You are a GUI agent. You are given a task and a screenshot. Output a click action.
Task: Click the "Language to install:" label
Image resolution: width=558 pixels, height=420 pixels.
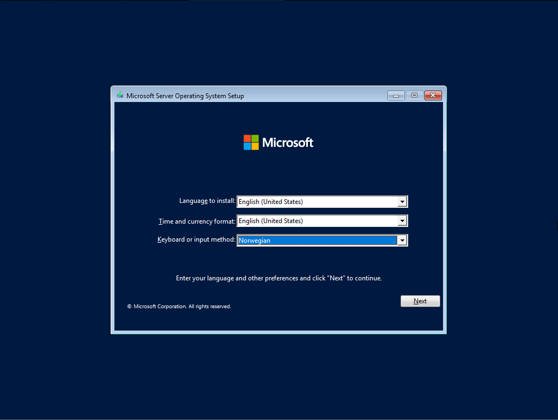tap(207, 201)
